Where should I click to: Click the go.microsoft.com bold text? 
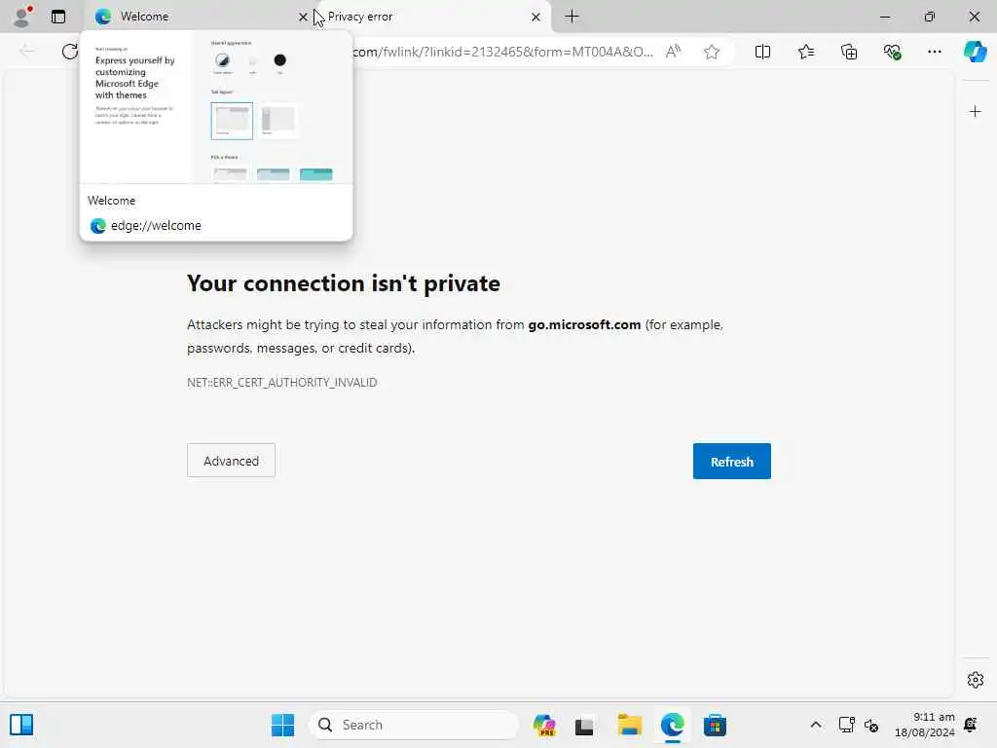584,325
